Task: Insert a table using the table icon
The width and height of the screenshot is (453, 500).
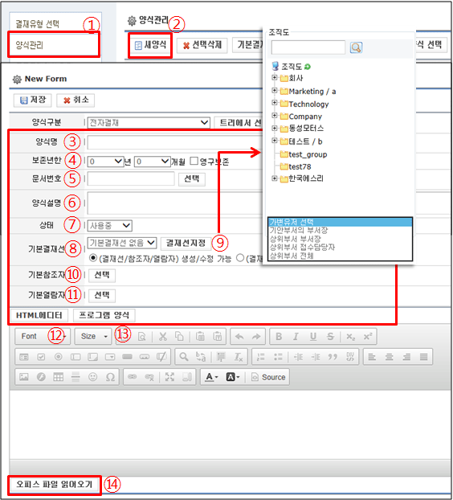Action: (59, 377)
